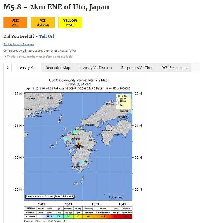Click the KYUSHU, JAPAN map subtitle
200x223 pixels.
[78, 84]
